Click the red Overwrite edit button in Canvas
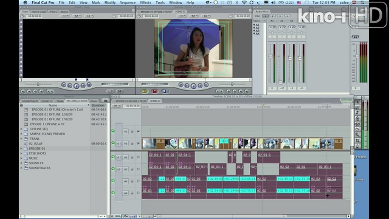 [x=155, y=91]
